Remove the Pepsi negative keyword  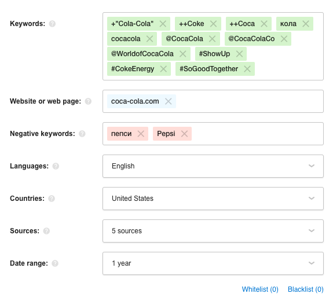[x=184, y=134]
